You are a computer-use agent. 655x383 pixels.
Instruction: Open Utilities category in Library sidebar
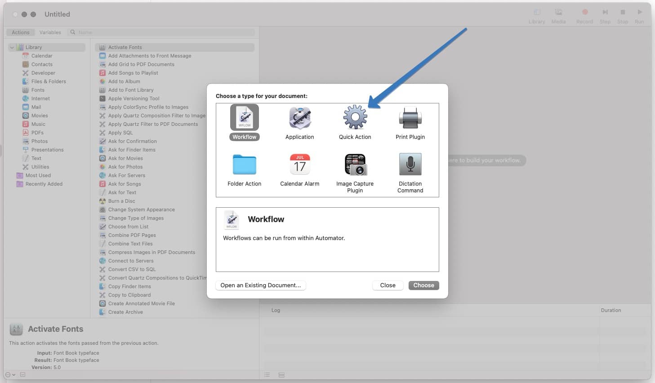(x=40, y=167)
